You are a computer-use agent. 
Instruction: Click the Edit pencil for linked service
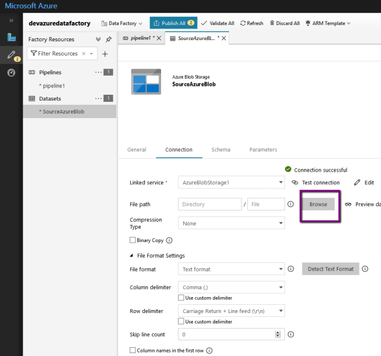(364, 183)
